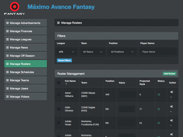Click hamburger icon beside Manage Leagues
Viewport: 183px width, 137px height.
tap(8, 39)
